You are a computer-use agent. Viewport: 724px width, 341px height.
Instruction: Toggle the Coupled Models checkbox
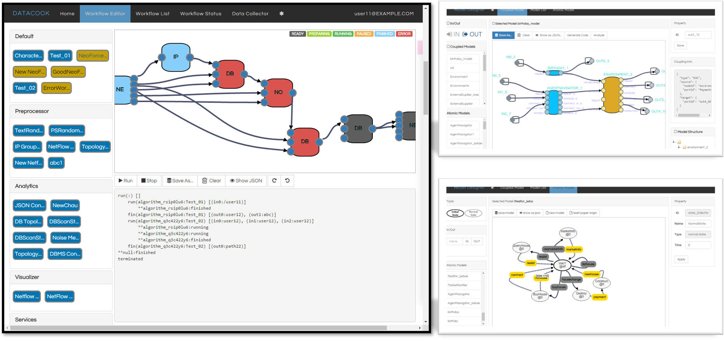(x=448, y=47)
